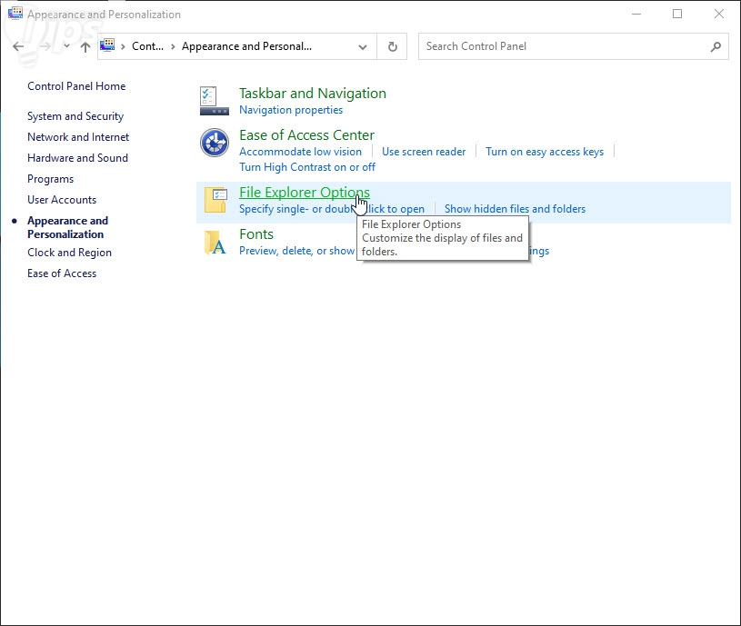Select Use screen reader link
Image resolution: width=741 pixels, height=626 pixels.
pyautogui.click(x=424, y=152)
